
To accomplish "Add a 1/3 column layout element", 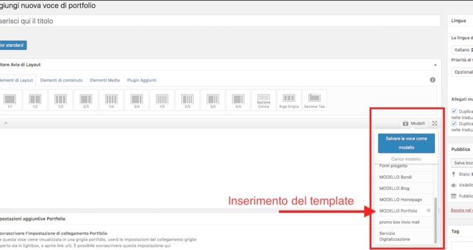I will click(x=61, y=100).
